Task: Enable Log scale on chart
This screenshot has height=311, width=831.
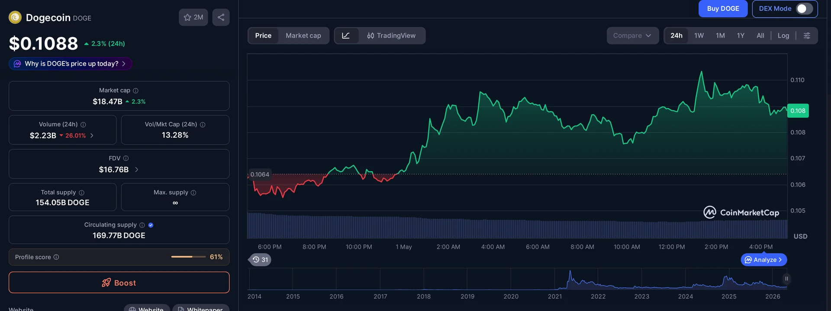Action: click(783, 35)
